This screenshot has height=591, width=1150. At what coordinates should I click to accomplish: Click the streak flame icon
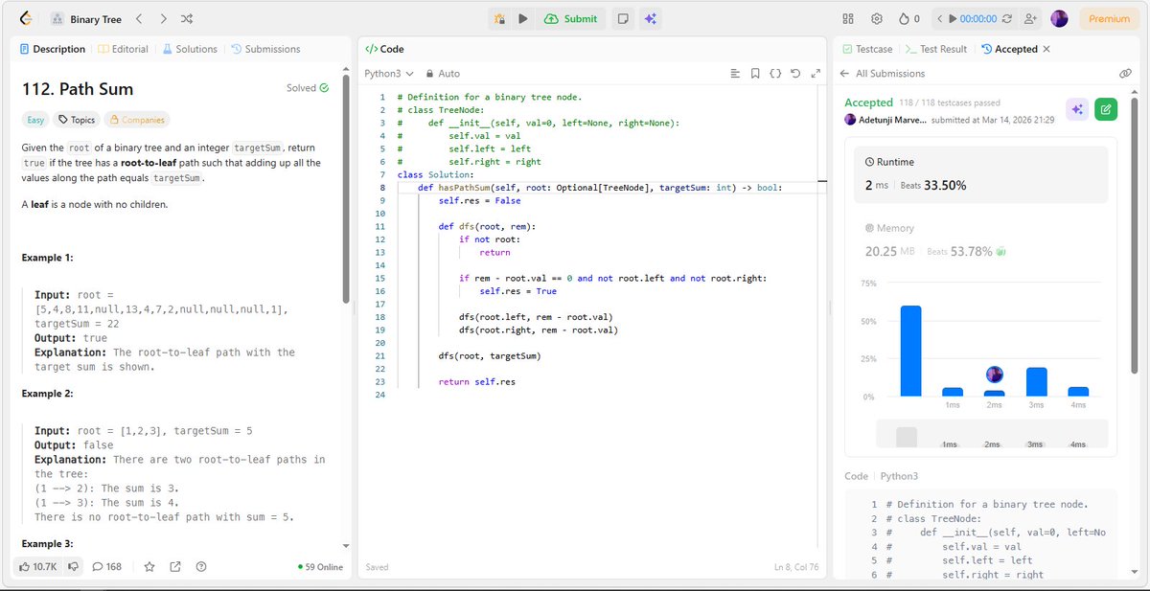(903, 18)
